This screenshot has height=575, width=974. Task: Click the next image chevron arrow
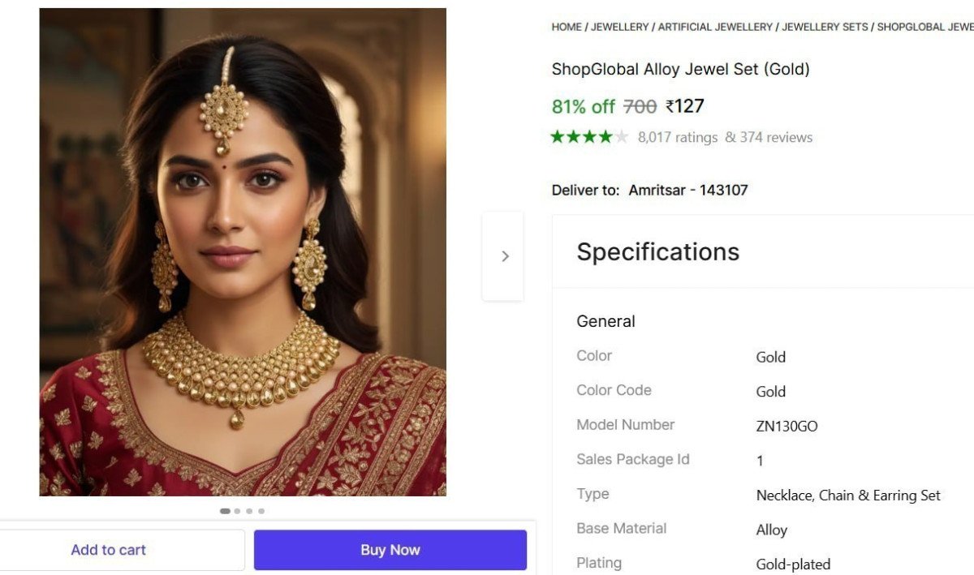tap(504, 256)
